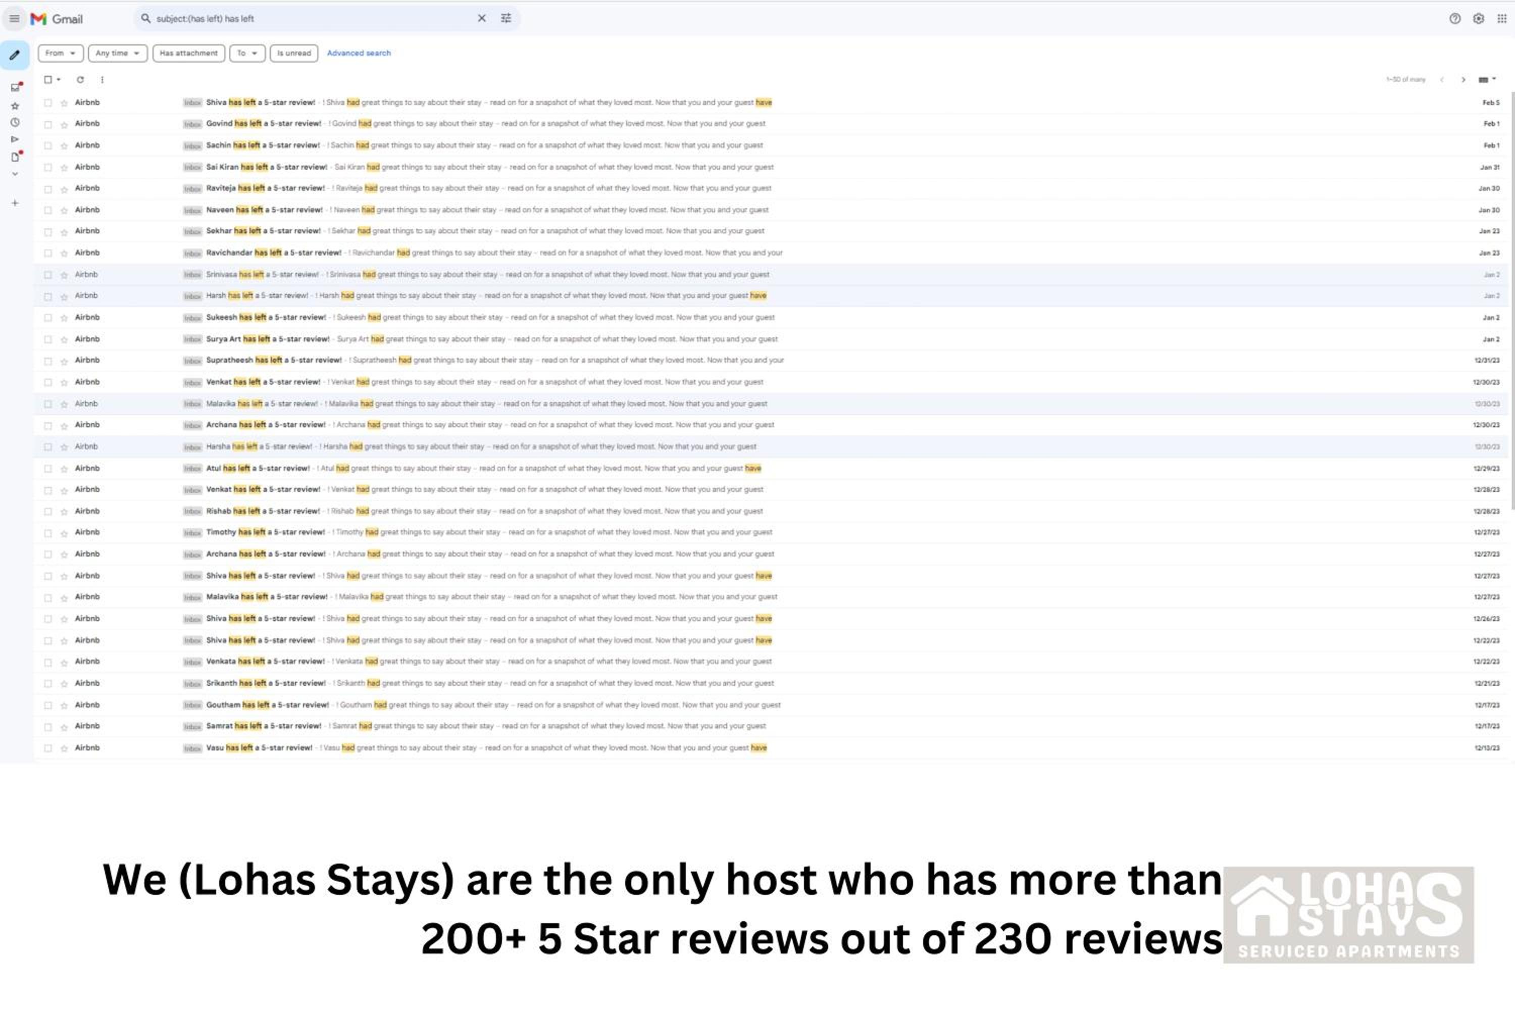The image size is (1515, 1009).
Task: Expand the Any time filter dropdown
Action: 118,54
